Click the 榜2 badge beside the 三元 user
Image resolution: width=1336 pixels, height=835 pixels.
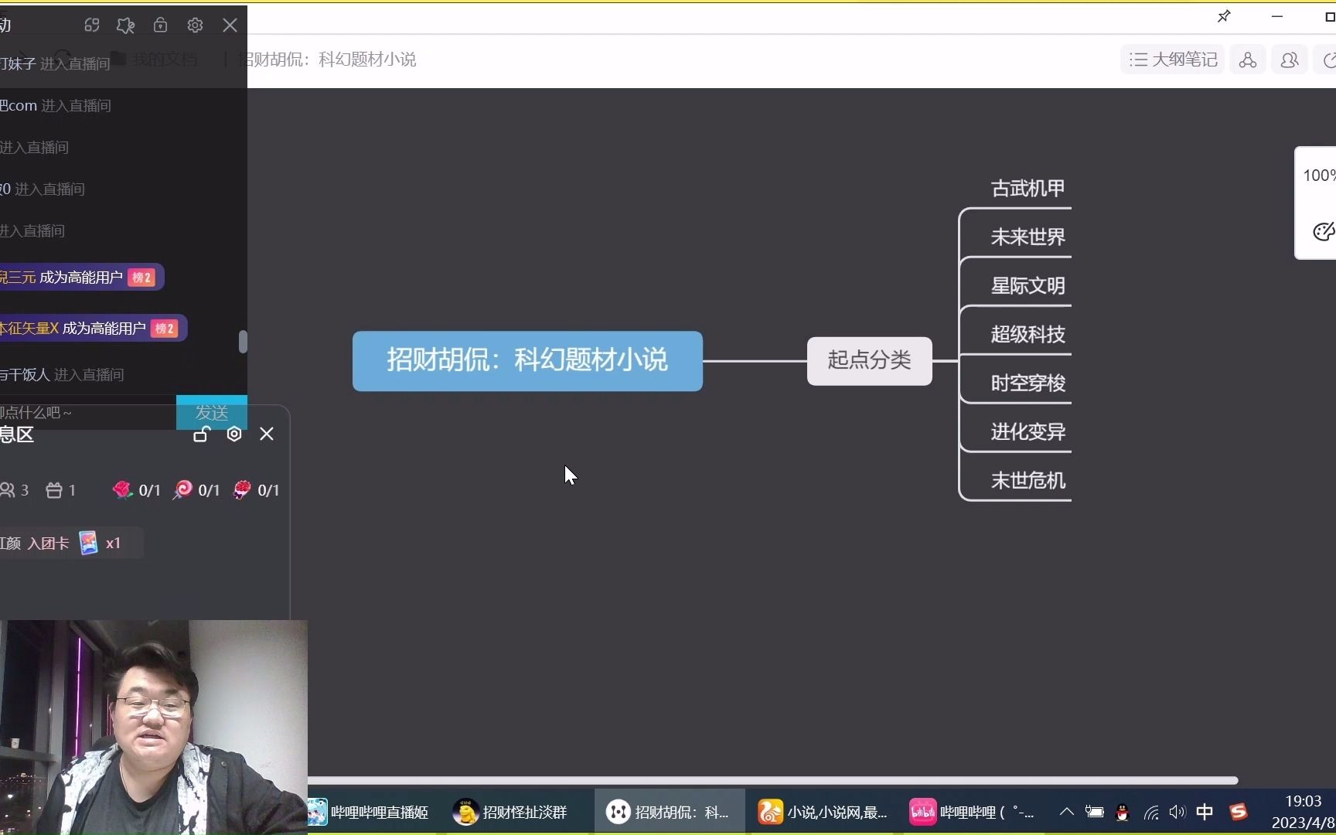click(141, 278)
